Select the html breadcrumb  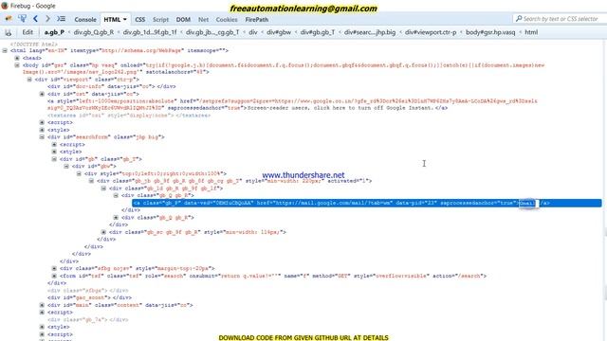531,32
